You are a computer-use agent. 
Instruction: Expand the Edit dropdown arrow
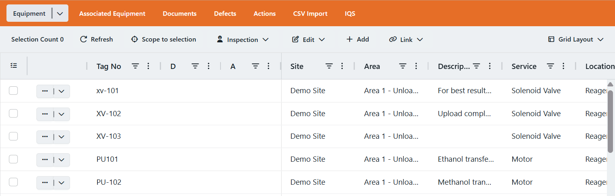(x=322, y=40)
